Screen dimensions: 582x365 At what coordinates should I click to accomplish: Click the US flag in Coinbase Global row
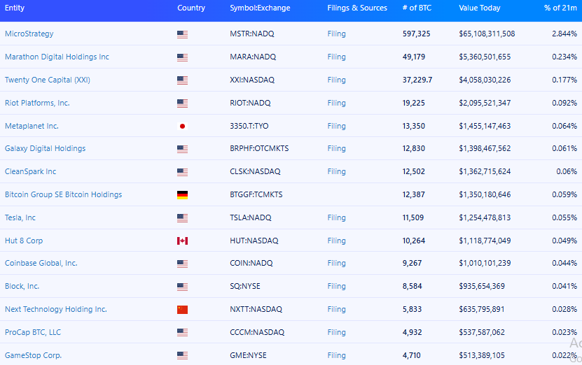tap(182, 264)
